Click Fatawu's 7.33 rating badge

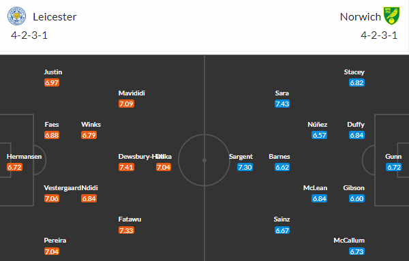pyautogui.click(x=126, y=230)
